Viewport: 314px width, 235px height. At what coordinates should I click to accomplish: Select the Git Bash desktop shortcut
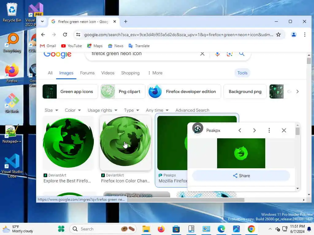coord(12,103)
